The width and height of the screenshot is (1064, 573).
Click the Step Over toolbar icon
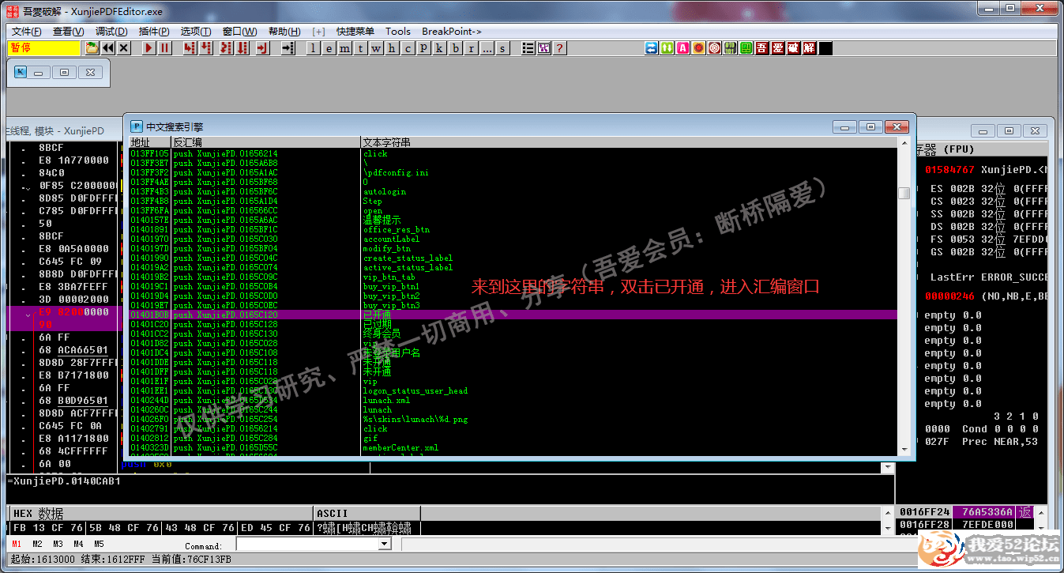tap(206, 48)
